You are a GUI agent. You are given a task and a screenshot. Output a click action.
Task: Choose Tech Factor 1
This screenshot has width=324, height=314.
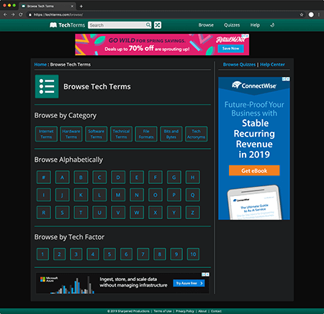tap(42, 254)
